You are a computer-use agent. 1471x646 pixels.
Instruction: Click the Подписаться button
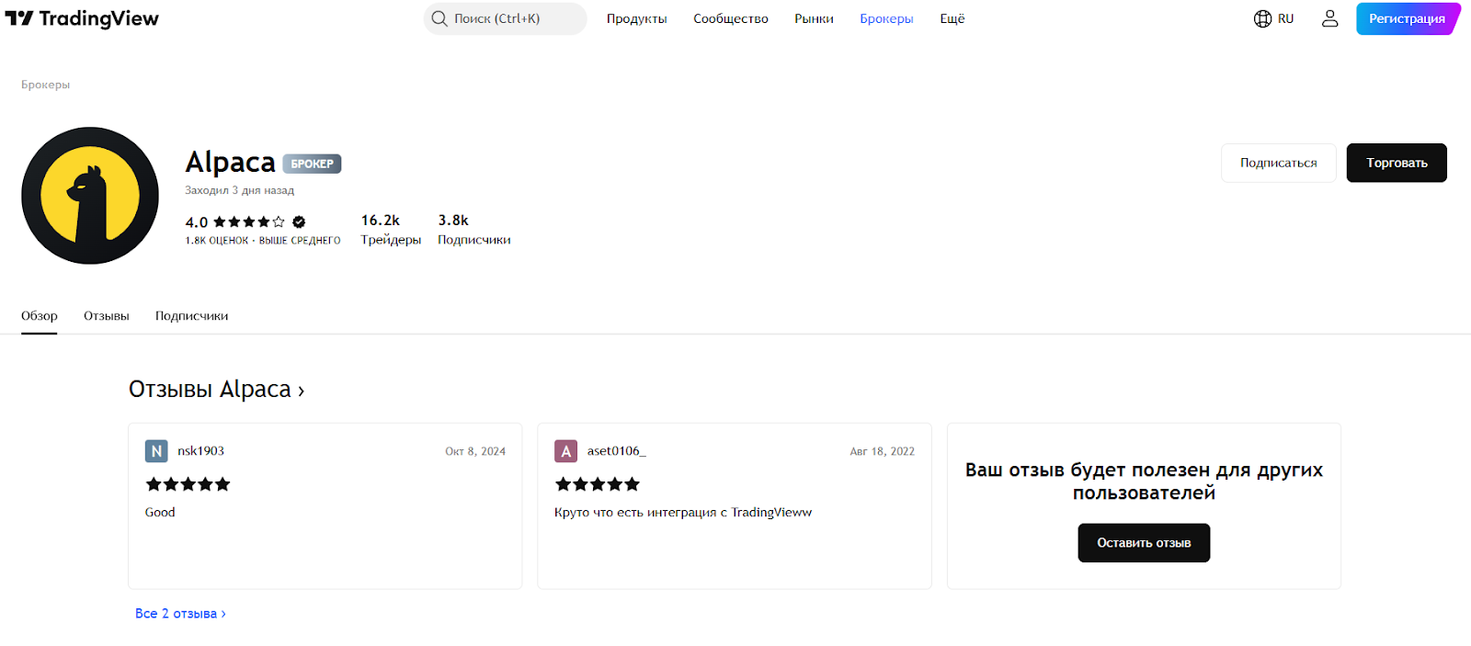(x=1279, y=163)
